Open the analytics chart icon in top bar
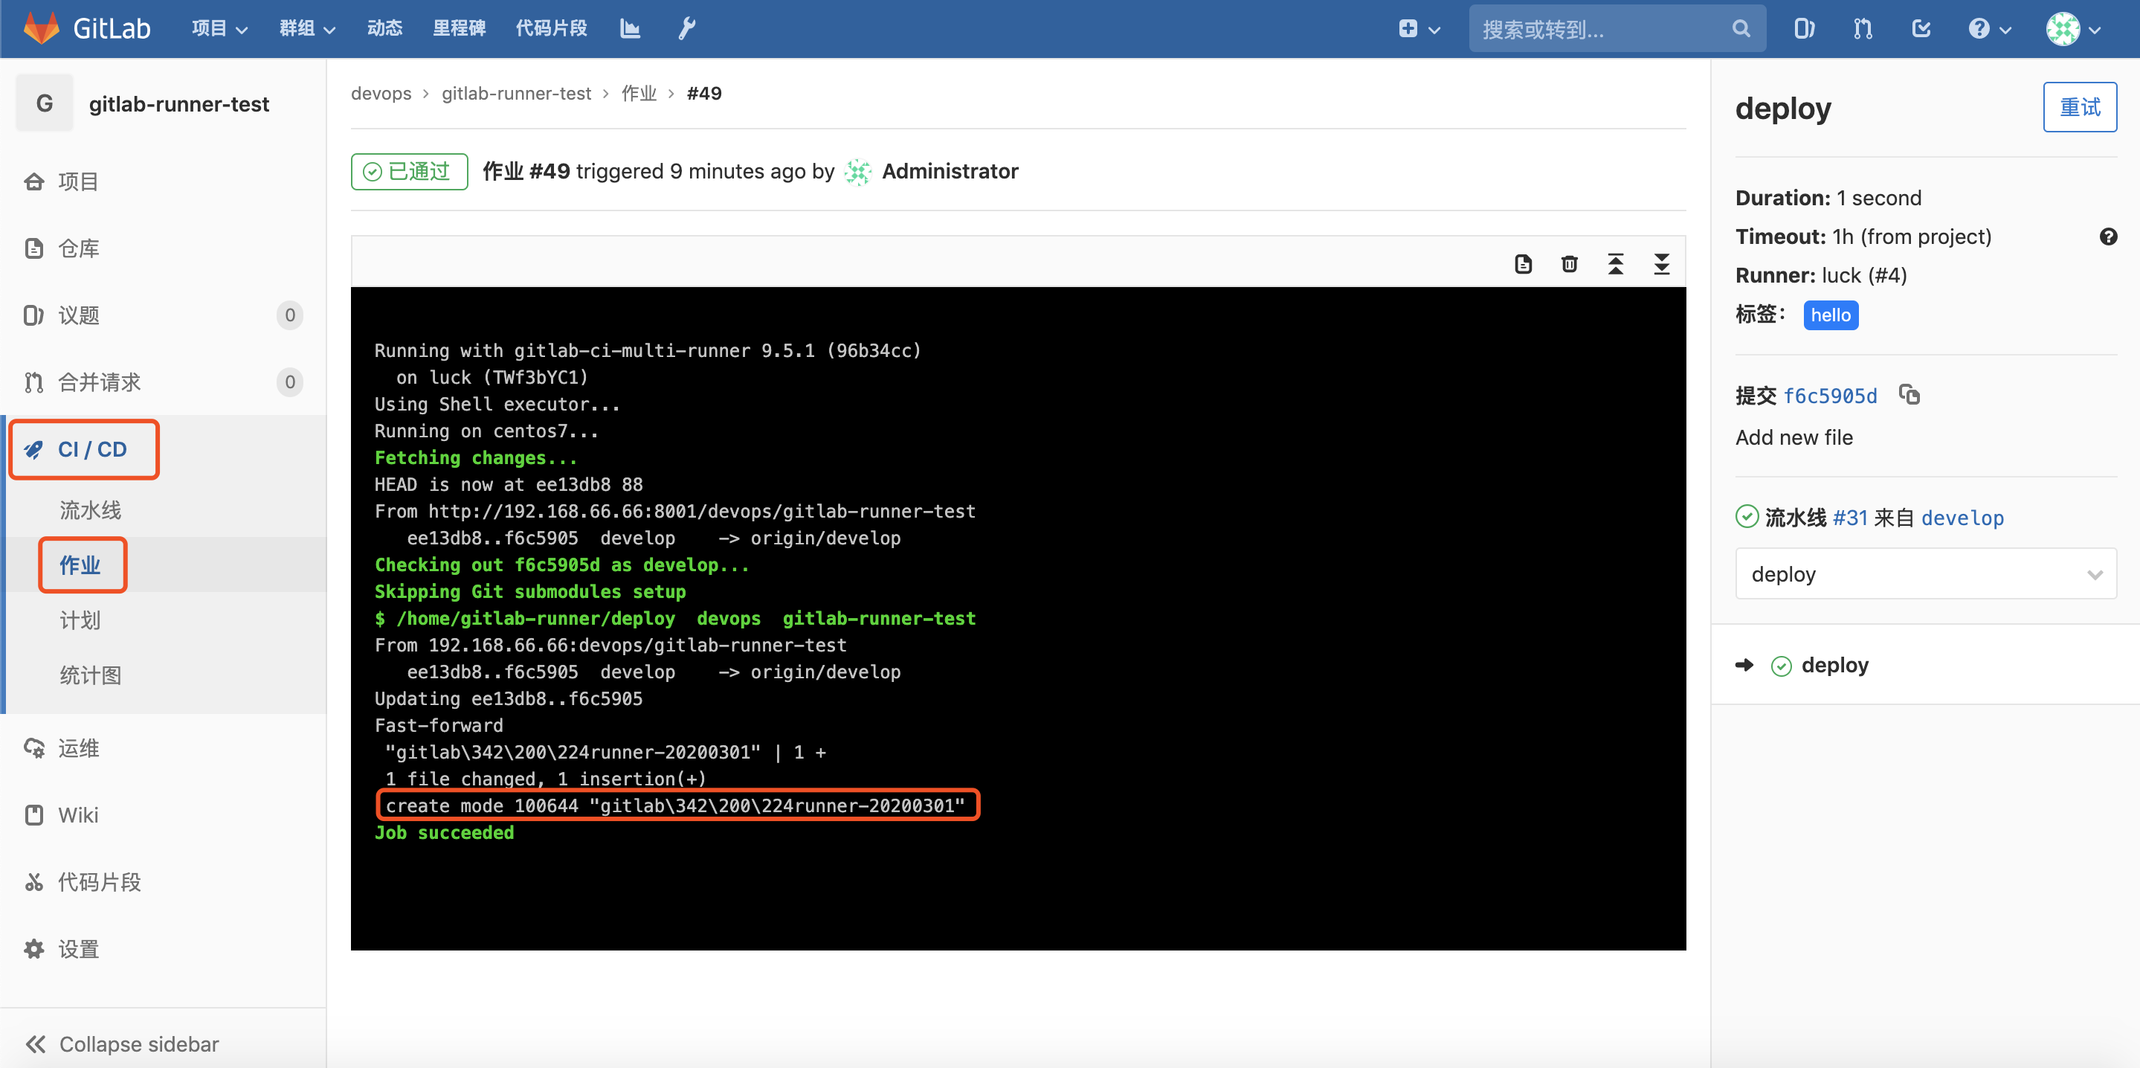The image size is (2140, 1068). (630, 28)
